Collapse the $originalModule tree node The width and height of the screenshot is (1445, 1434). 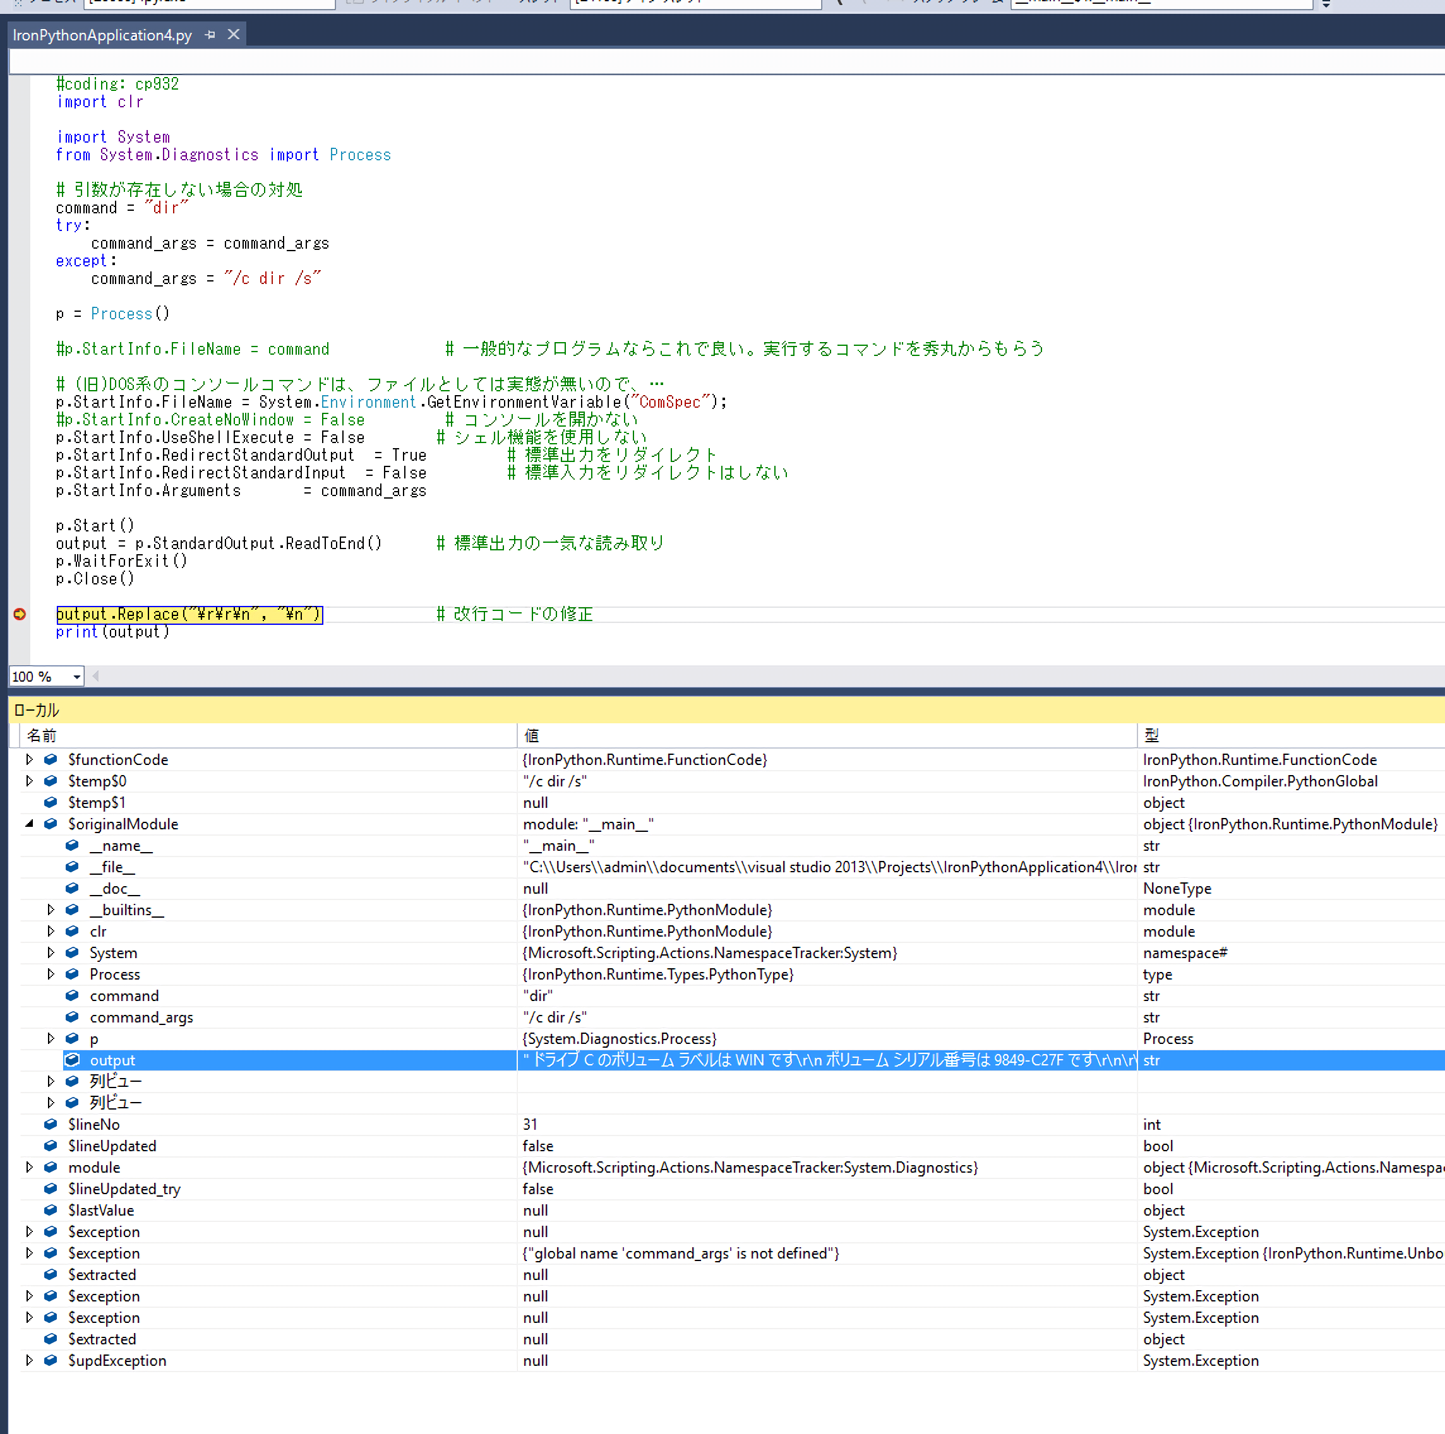29,823
